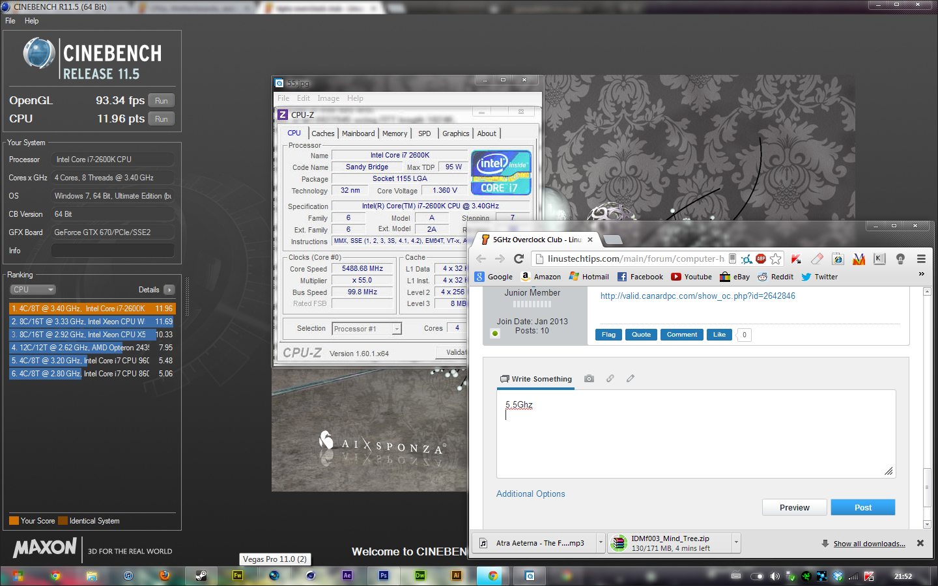This screenshot has height=586, width=938.
Task: Open Firefox from the taskbar
Action: 165,576
